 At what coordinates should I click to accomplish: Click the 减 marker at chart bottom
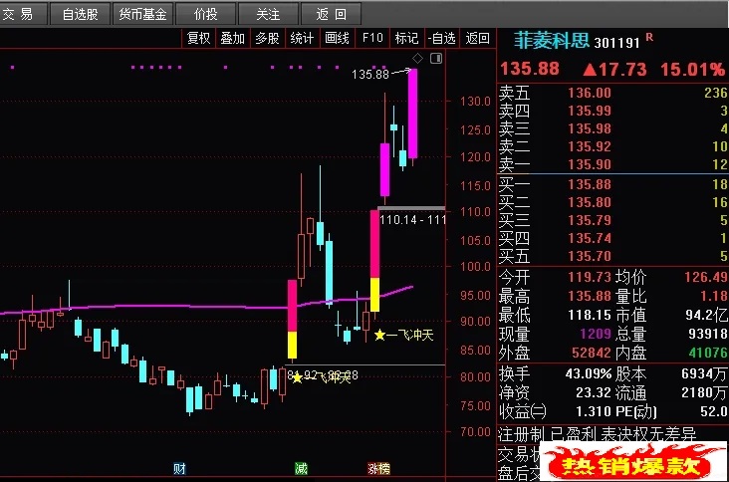click(302, 468)
